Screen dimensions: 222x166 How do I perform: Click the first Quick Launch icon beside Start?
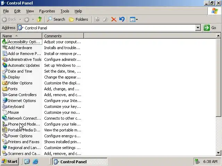point(27,162)
